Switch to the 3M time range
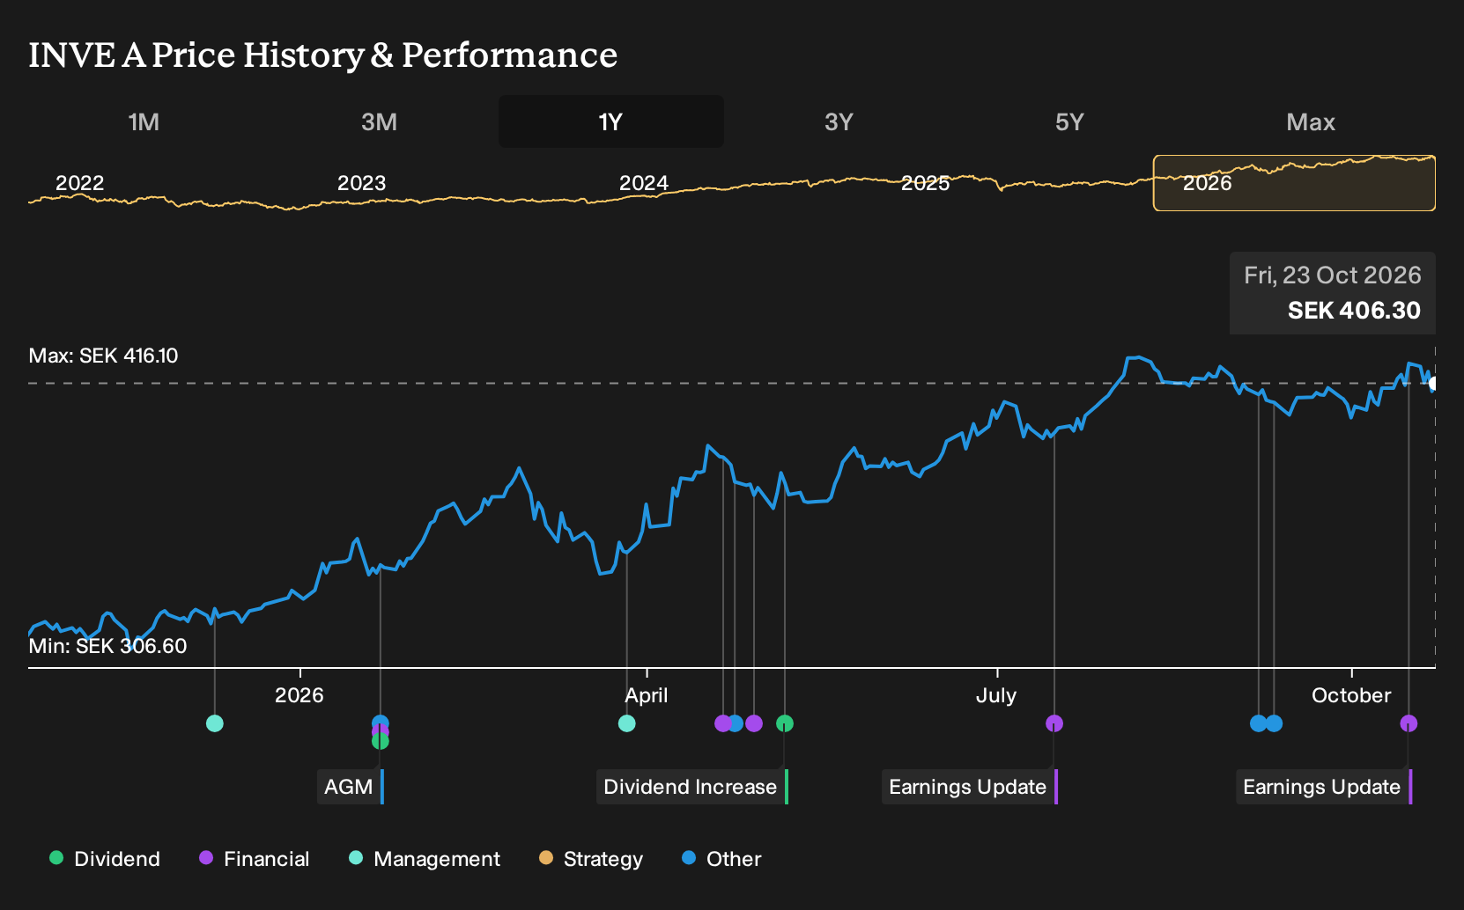The image size is (1464, 910). tap(379, 121)
